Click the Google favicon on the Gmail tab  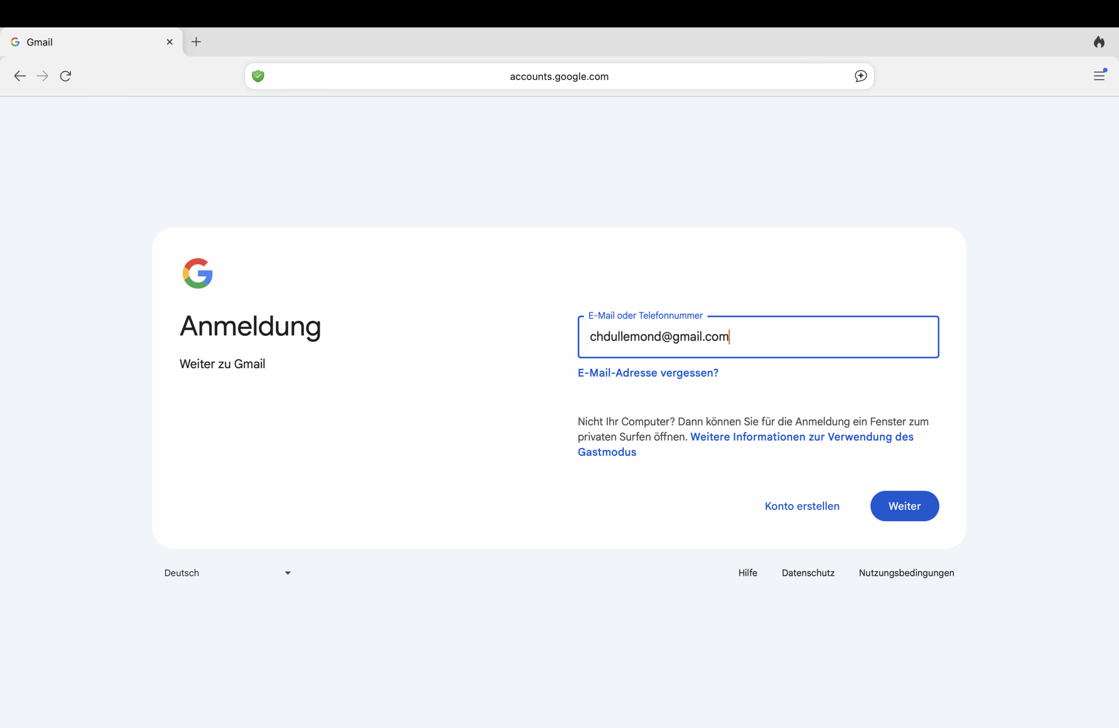(x=15, y=42)
